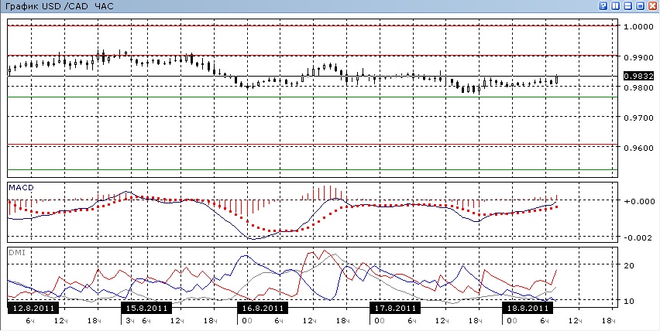Screen dimensions: 660x331
Task: Click the +0.000 MACD axis value
Action: point(638,201)
